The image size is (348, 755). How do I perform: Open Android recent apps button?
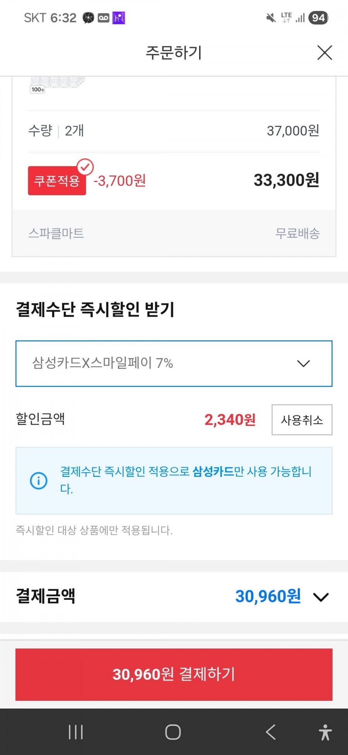[x=76, y=732]
